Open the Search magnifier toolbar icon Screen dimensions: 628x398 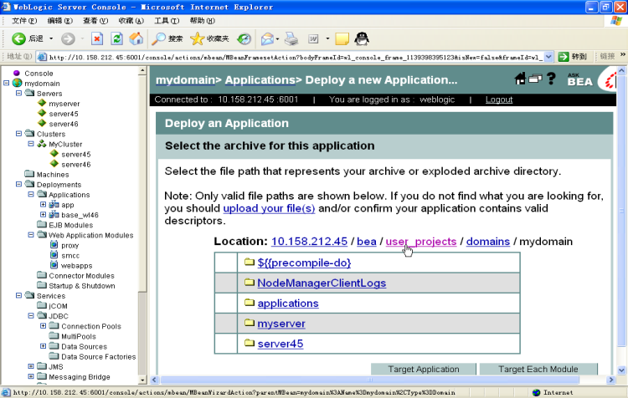[x=158, y=38]
